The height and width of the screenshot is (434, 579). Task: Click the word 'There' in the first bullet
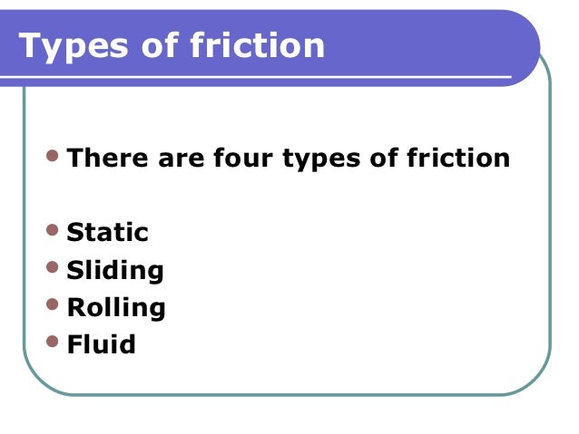click(x=107, y=158)
